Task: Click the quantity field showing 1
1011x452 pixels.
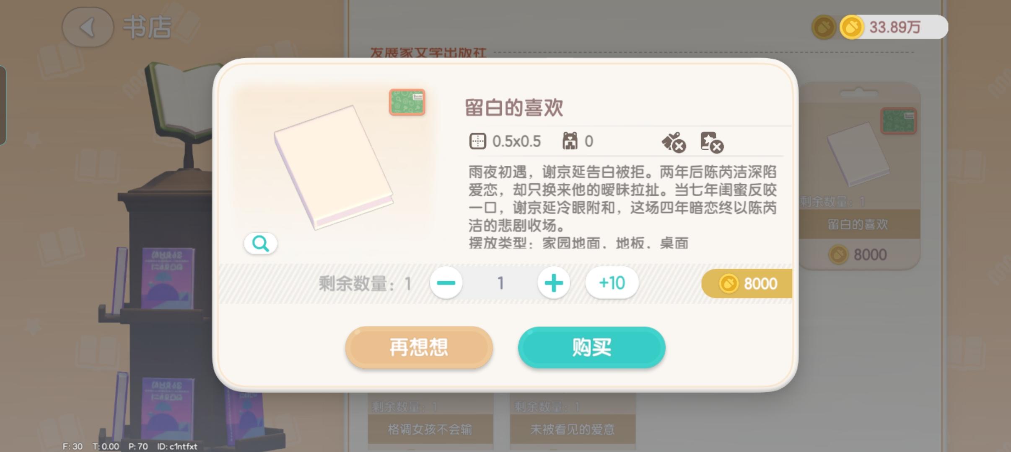Action: pos(500,283)
